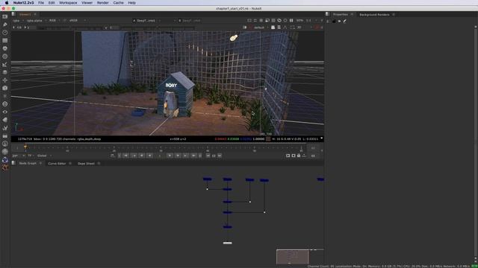Open the FurnaceCore toolbar menu
The width and height of the screenshot is (478, 268).
point(5,144)
